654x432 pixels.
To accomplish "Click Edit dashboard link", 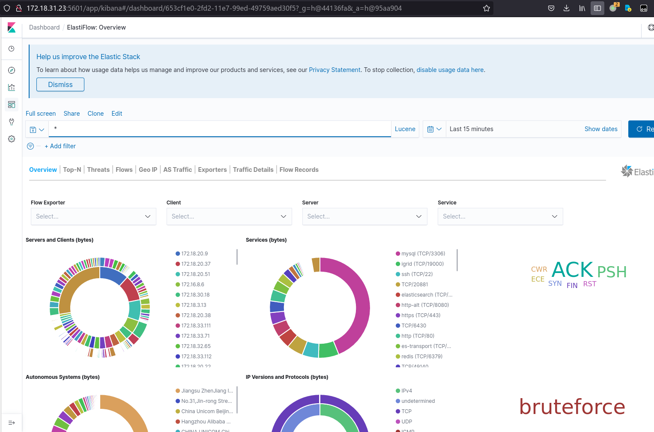I will (117, 114).
